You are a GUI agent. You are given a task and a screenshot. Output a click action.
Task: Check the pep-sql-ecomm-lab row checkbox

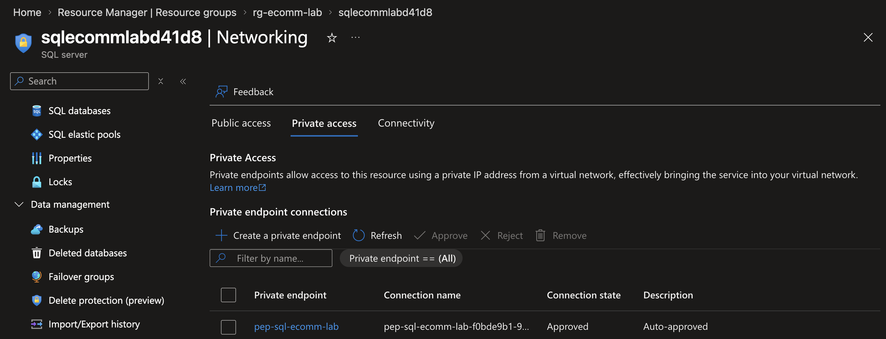(x=228, y=327)
